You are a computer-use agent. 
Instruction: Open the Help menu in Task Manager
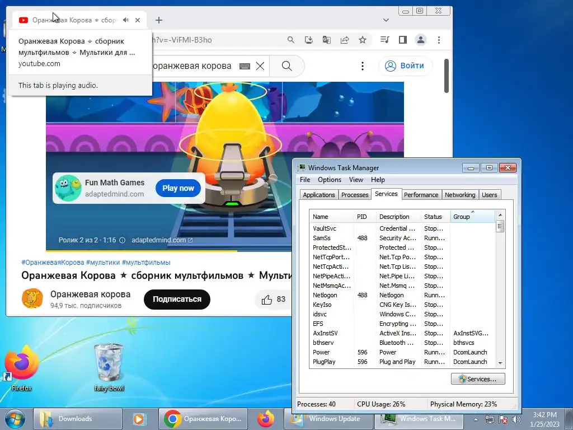click(378, 180)
